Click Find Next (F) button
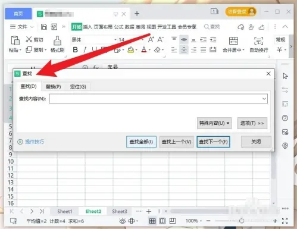Viewport: 297px width, 229px height. [213, 142]
